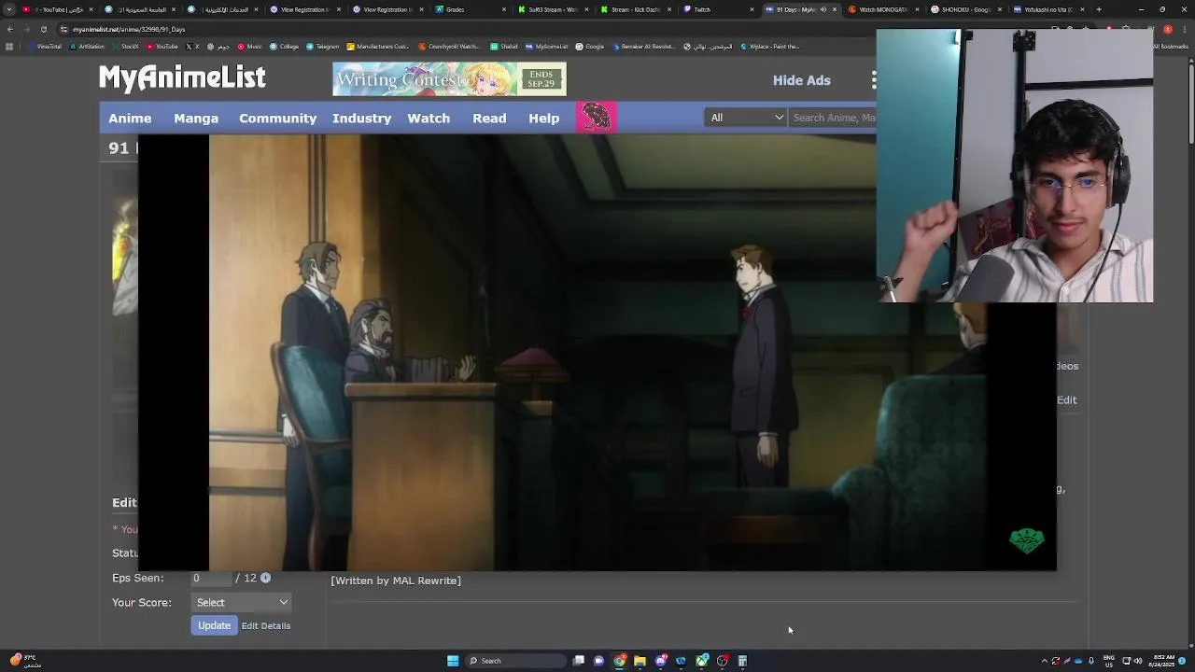Image resolution: width=1195 pixels, height=672 pixels.
Task: Open the YouTube bookmark
Action: [162, 47]
